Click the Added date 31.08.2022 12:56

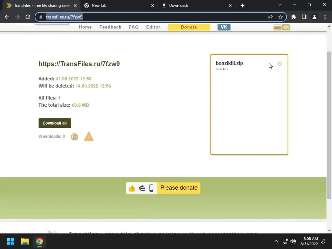[x=74, y=79]
